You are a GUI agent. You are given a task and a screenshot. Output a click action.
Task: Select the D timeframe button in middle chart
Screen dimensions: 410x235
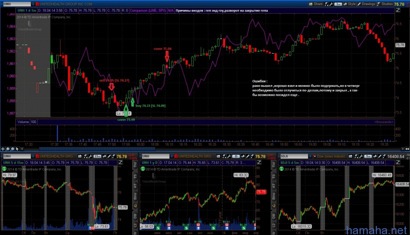[236, 156]
